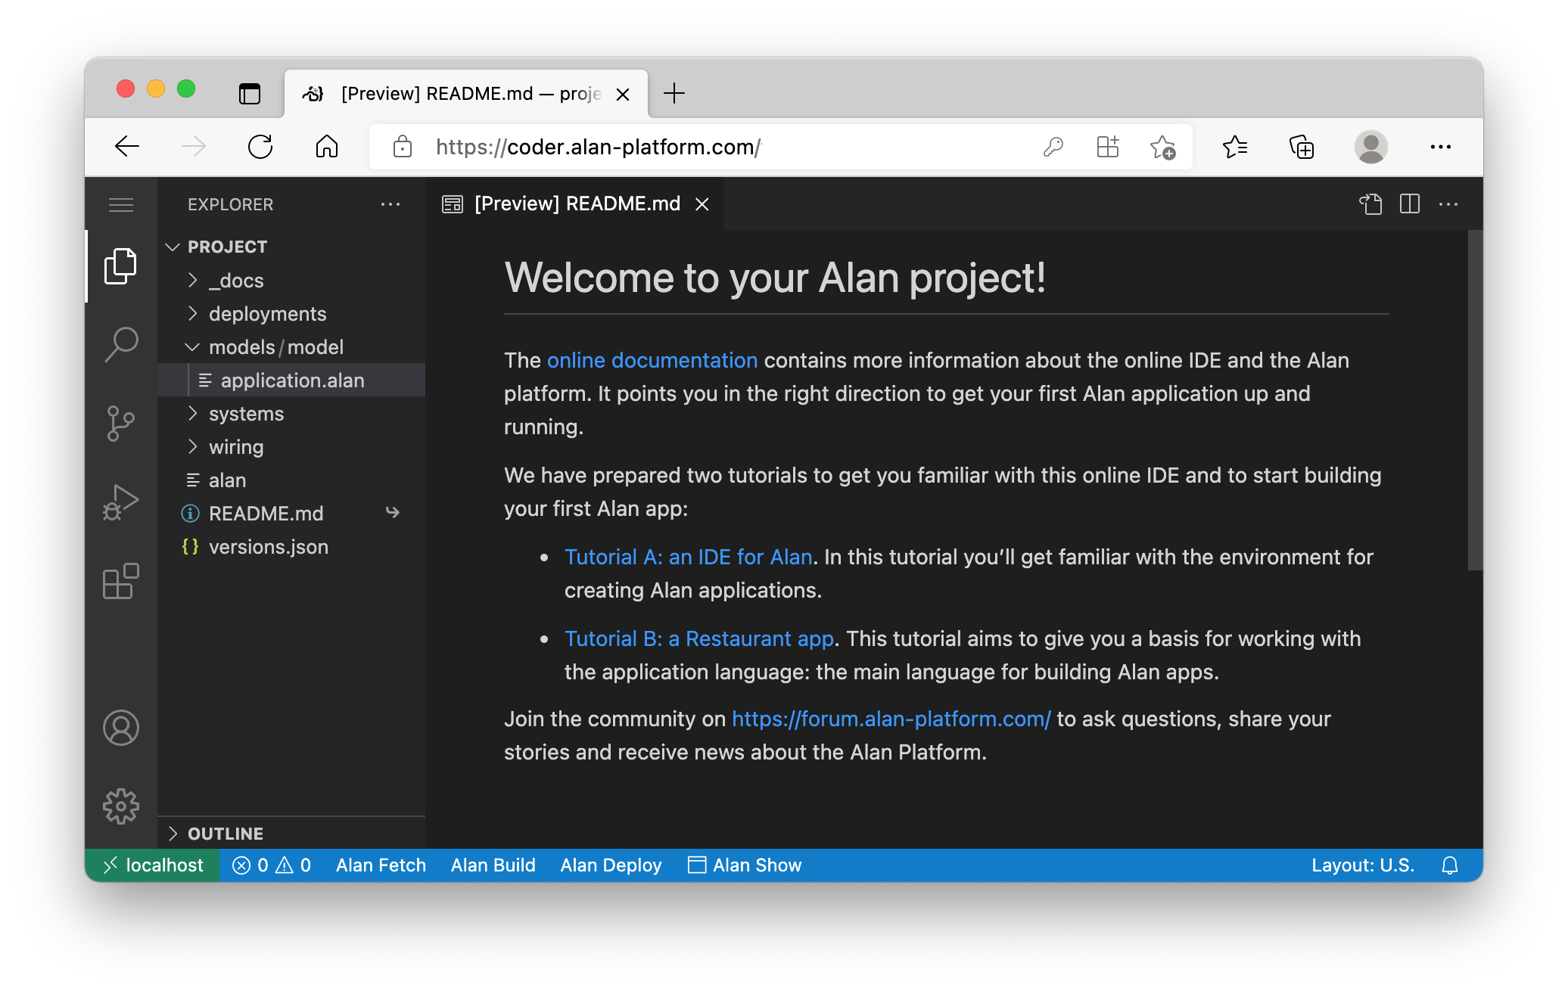Open Tutorial B: a Restaurant app link
Screen dimensions: 1568x994
point(698,638)
